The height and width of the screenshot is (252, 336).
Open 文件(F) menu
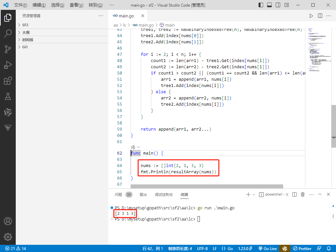[x=21, y=5]
